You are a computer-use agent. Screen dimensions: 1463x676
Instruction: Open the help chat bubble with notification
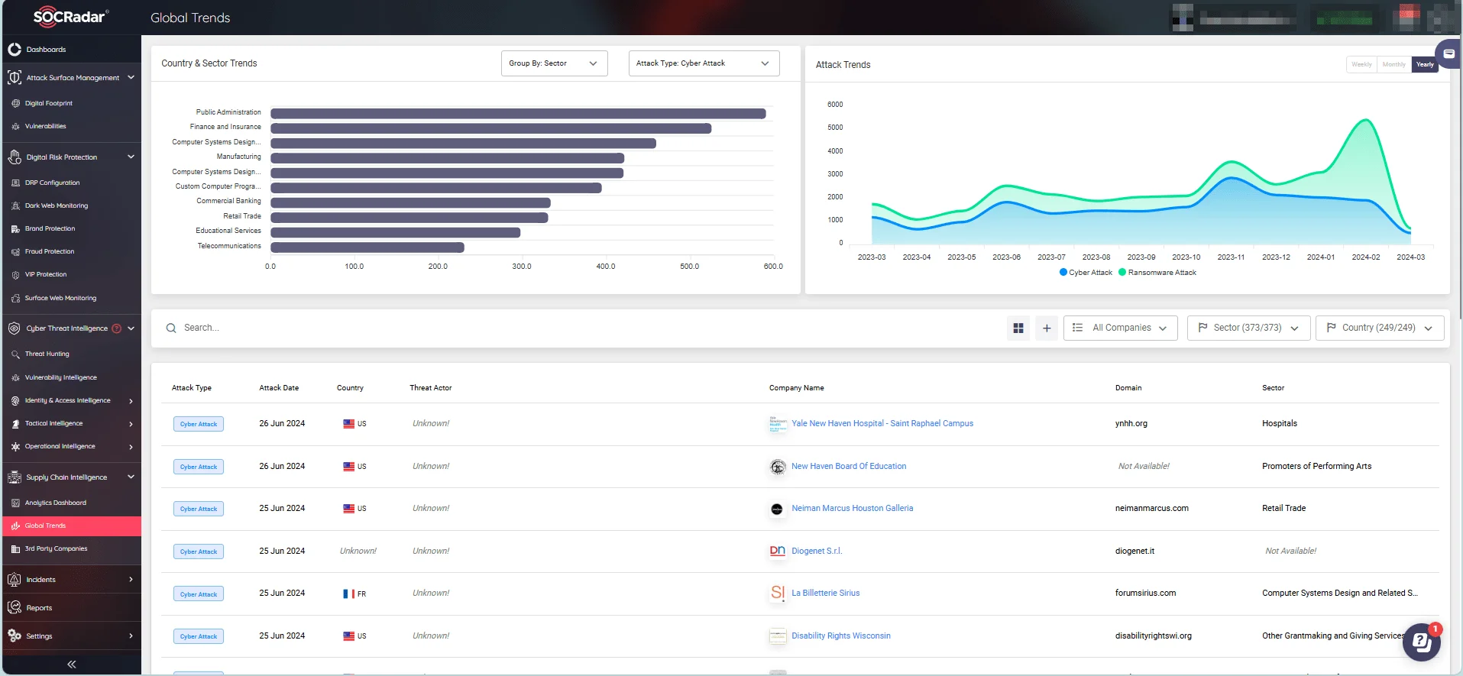(x=1422, y=642)
